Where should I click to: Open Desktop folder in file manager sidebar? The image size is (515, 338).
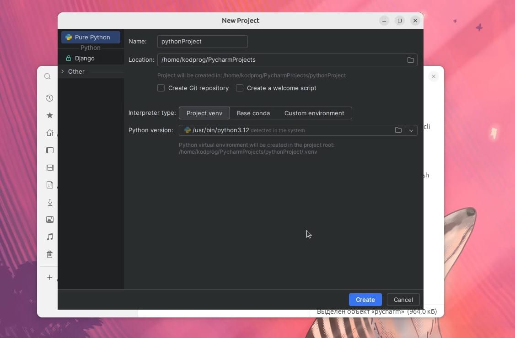tap(49, 150)
